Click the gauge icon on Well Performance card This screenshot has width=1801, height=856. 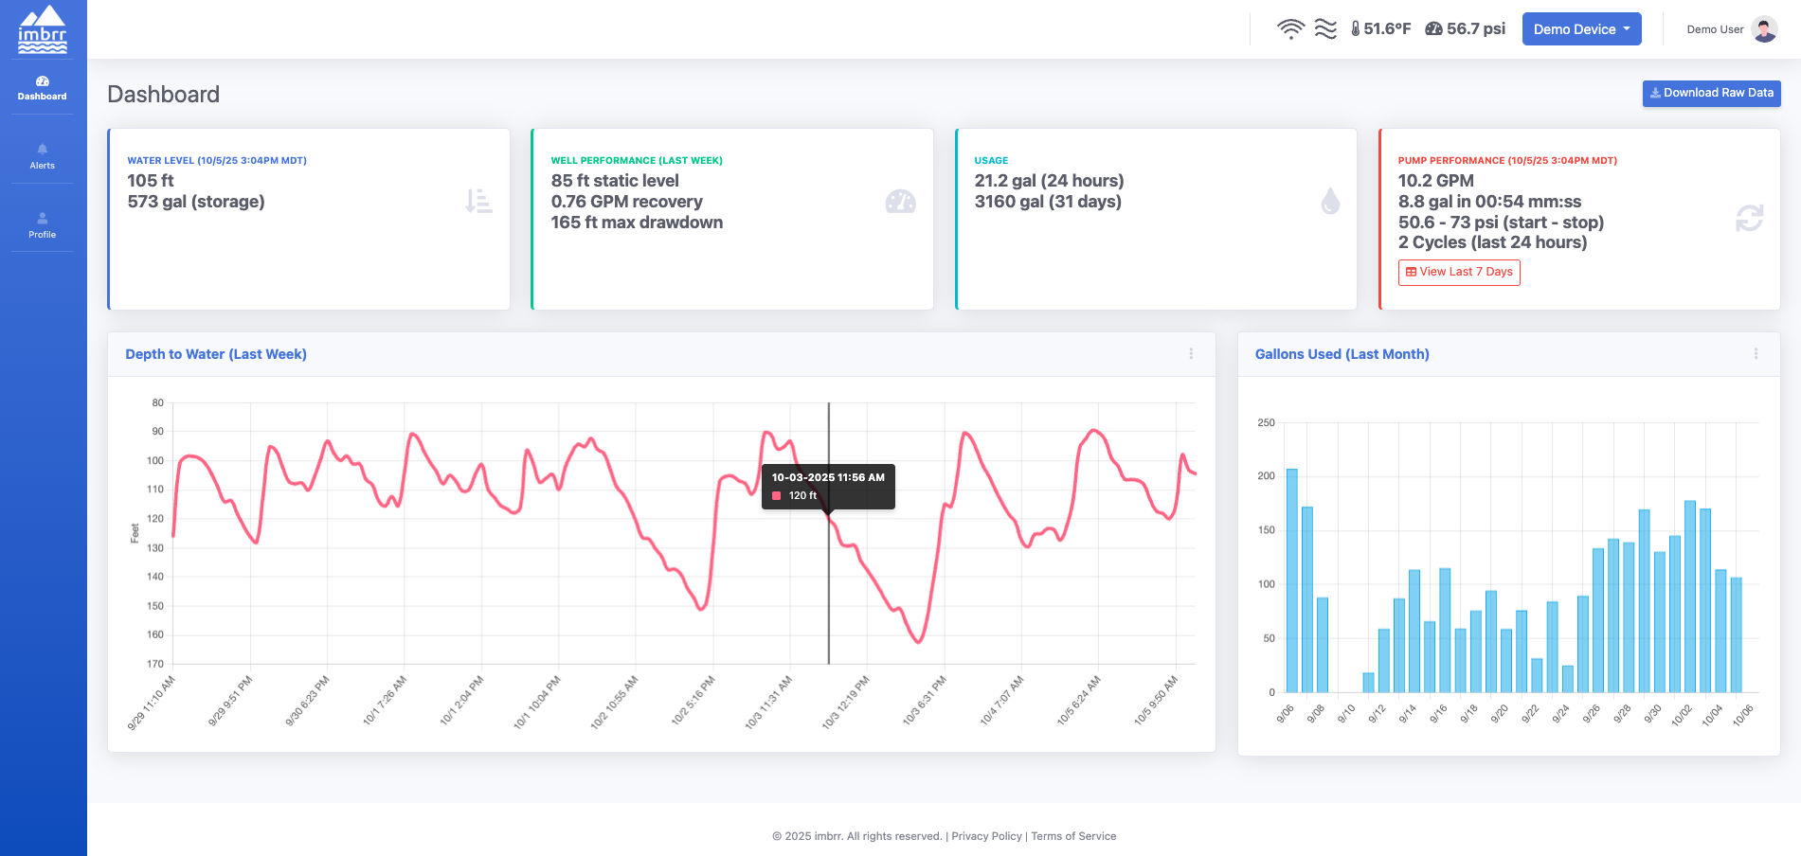pyautogui.click(x=901, y=202)
